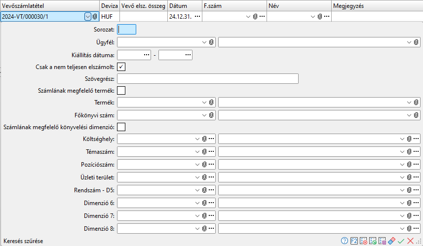The image size is (423, 246).
Task: Open the first Termék dropdown list
Action: 204,103
